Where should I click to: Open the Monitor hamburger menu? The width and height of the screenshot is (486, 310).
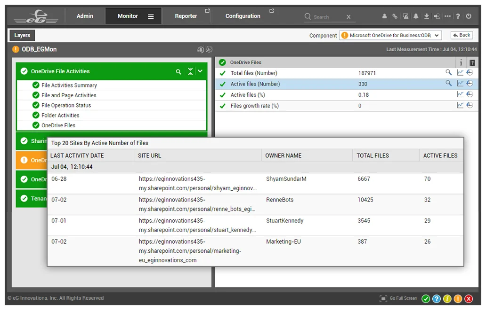coord(151,16)
